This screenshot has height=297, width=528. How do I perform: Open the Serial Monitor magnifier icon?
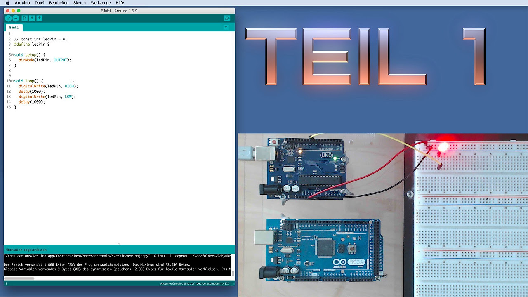227,18
